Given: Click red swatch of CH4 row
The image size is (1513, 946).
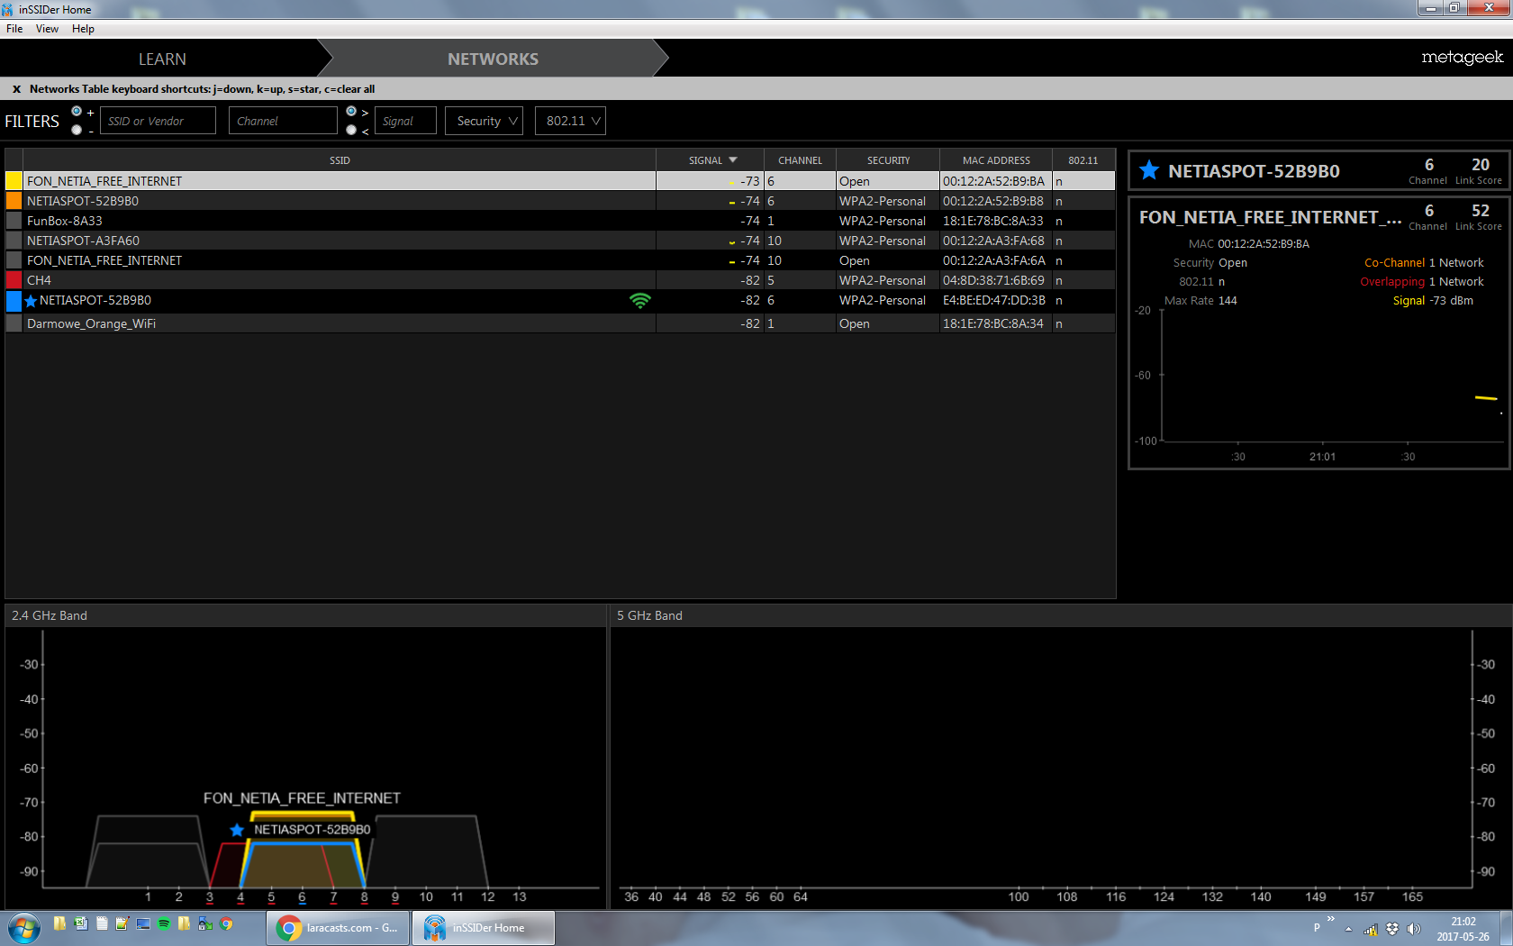Looking at the screenshot, I should point(14,280).
